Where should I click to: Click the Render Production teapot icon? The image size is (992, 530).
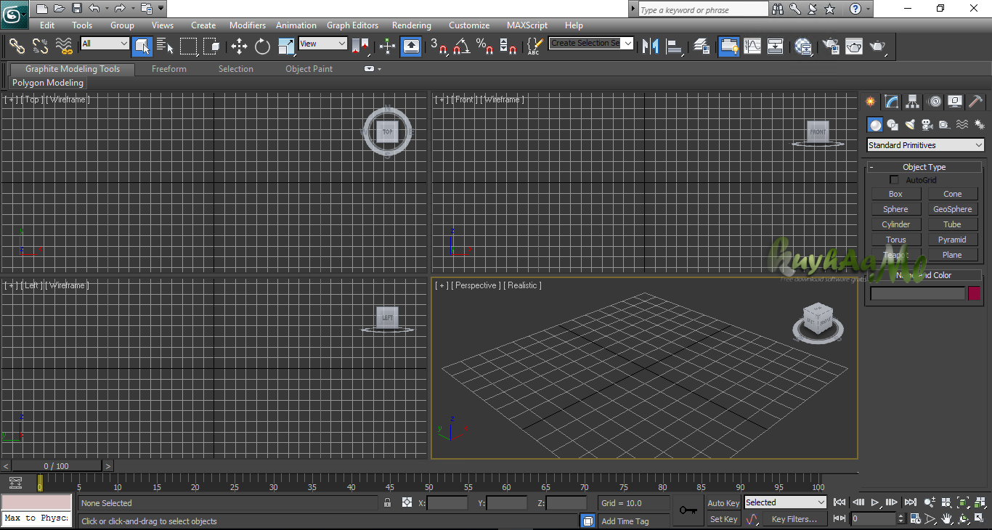(878, 46)
